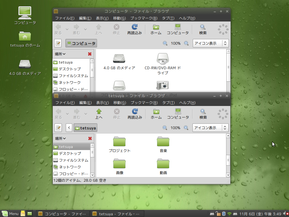Click 検索 in the tetsuya window toolbar

click(203, 114)
